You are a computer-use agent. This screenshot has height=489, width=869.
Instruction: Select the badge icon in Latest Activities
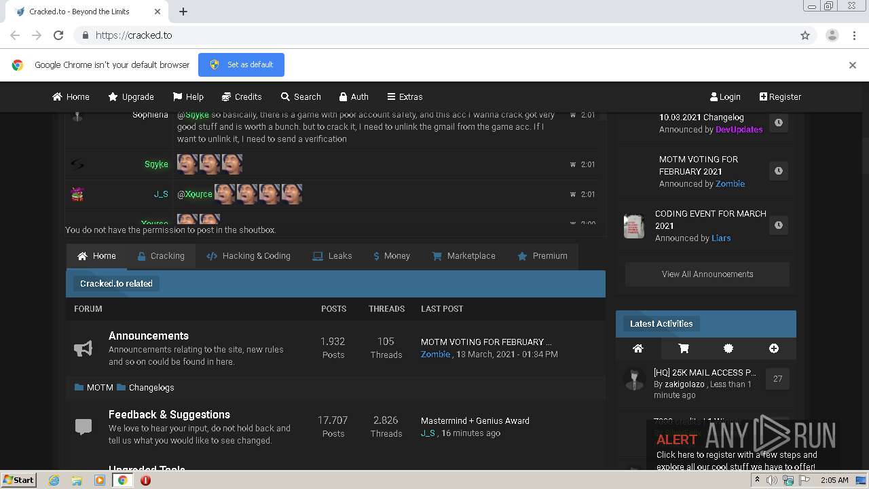[x=728, y=348]
